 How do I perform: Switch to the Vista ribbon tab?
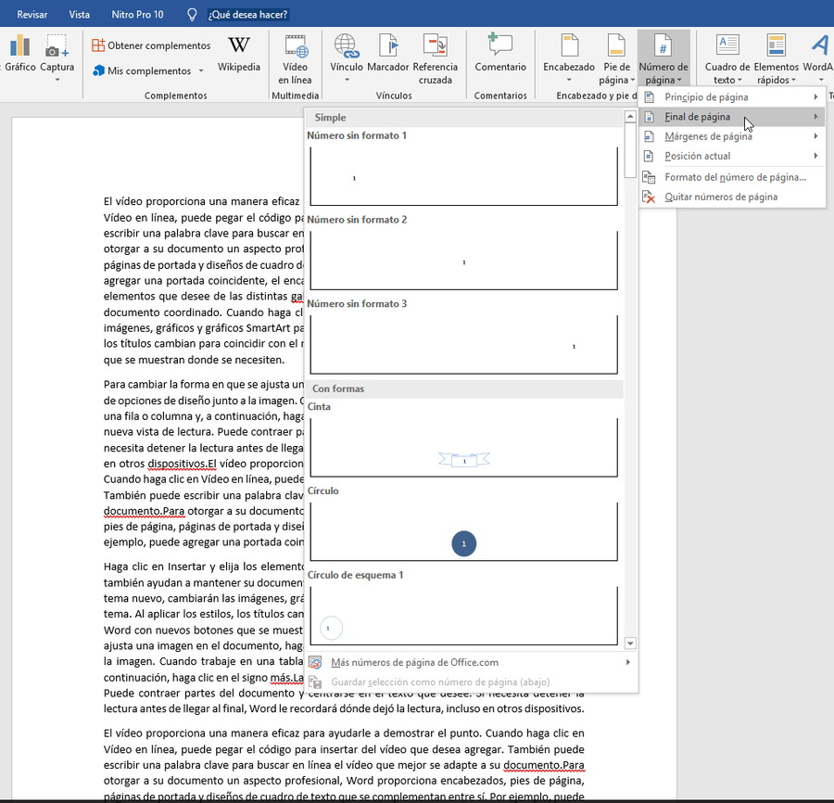click(x=80, y=15)
